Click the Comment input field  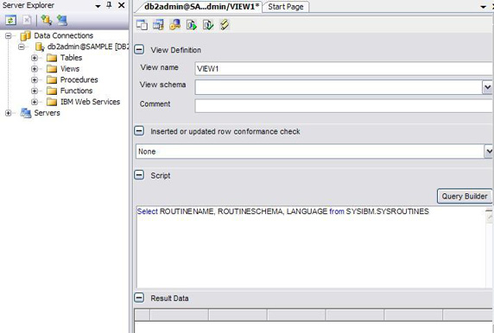tap(344, 106)
